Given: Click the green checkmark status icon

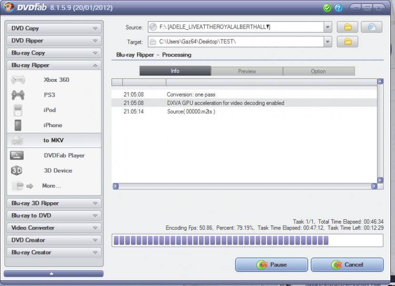Looking at the screenshot, I should (327, 8).
